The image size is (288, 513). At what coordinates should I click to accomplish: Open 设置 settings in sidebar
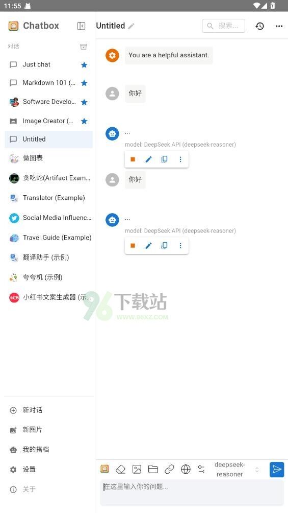29,470
